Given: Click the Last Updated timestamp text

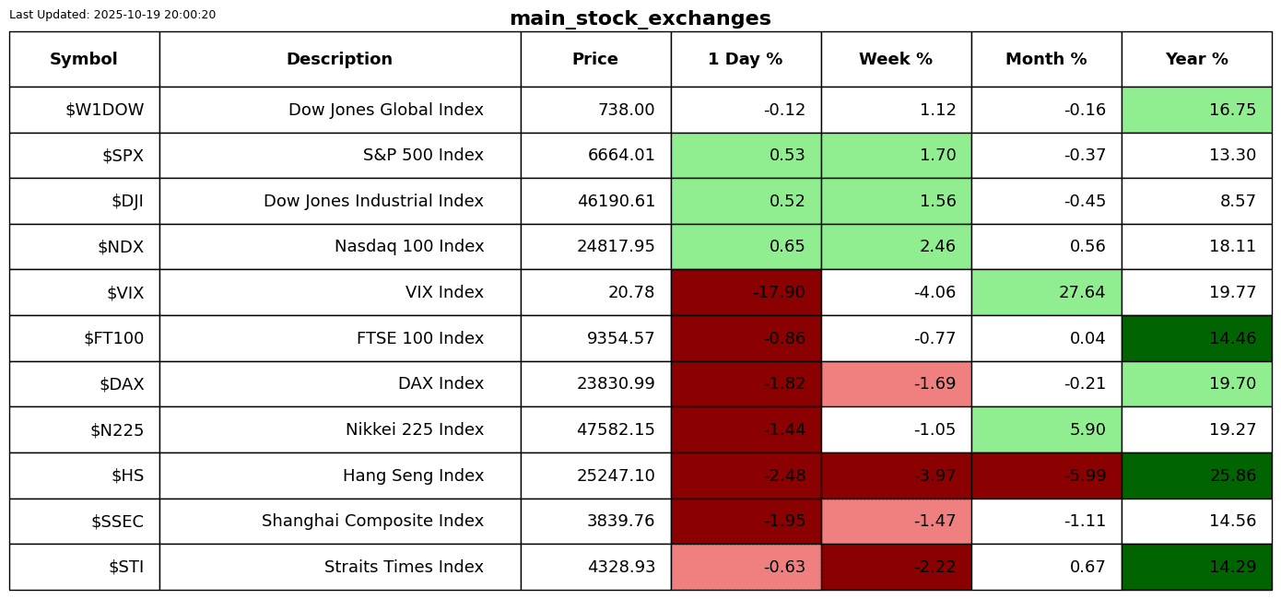Looking at the screenshot, I should coord(112,15).
